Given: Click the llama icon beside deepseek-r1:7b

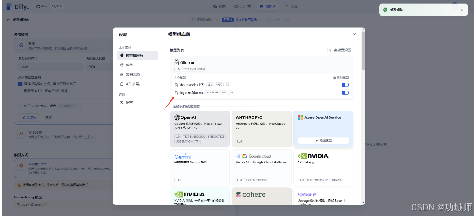Looking at the screenshot, I should click(x=176, y=85).
